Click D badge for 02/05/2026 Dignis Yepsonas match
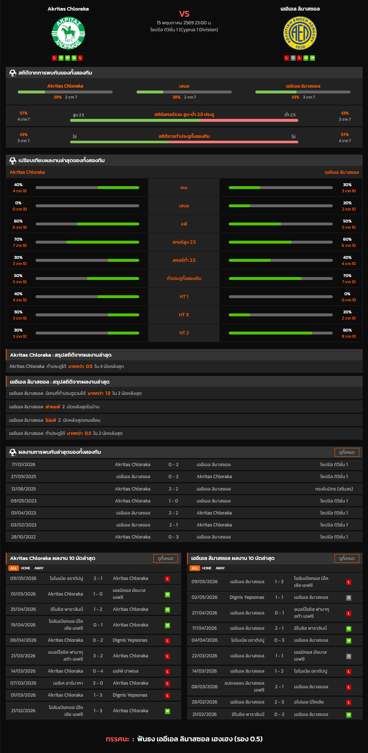Image resolution: width=368 pixels, height=753 pixels. coord(349,598)
